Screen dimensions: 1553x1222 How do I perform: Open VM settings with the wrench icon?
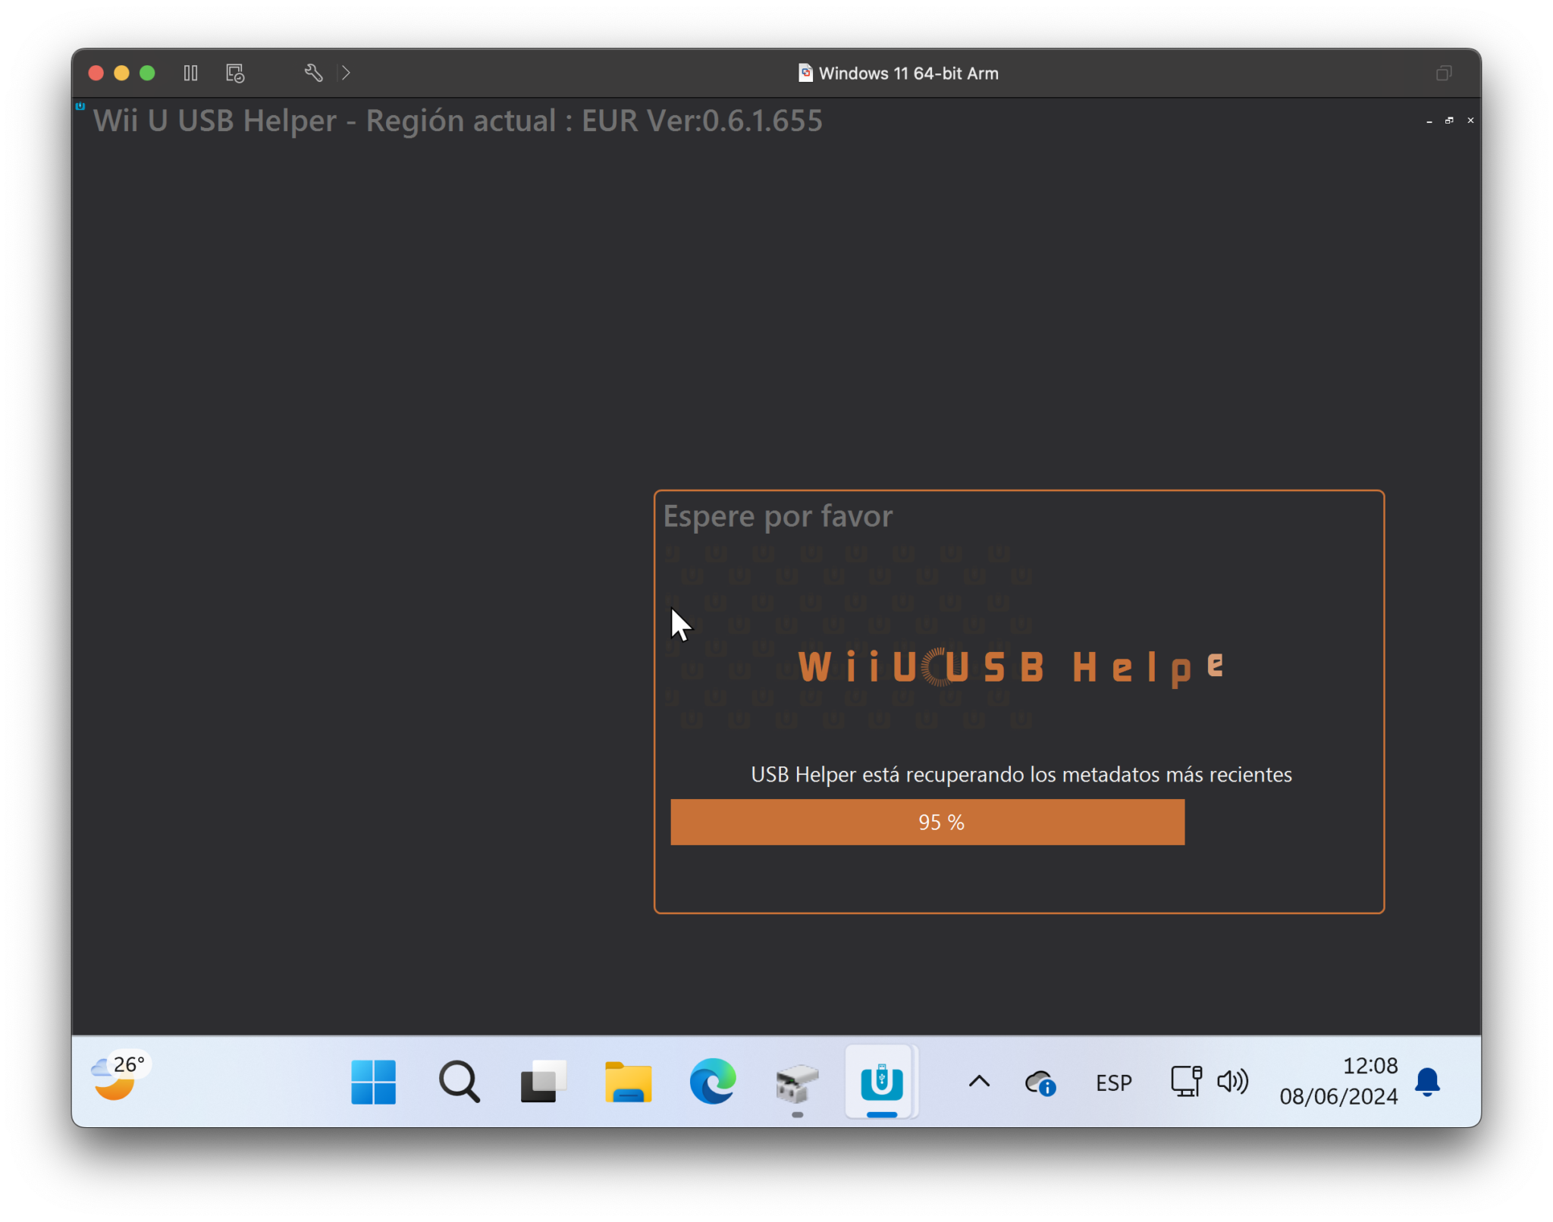(x=313, y=73)
